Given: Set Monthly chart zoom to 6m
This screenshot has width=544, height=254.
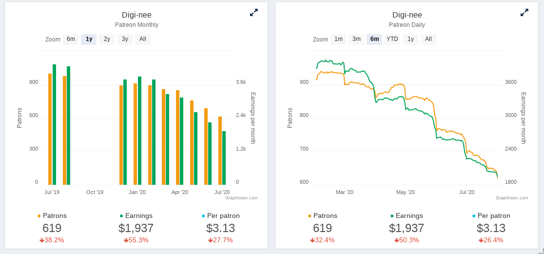Looking at the screenshot, I should 71,39.
